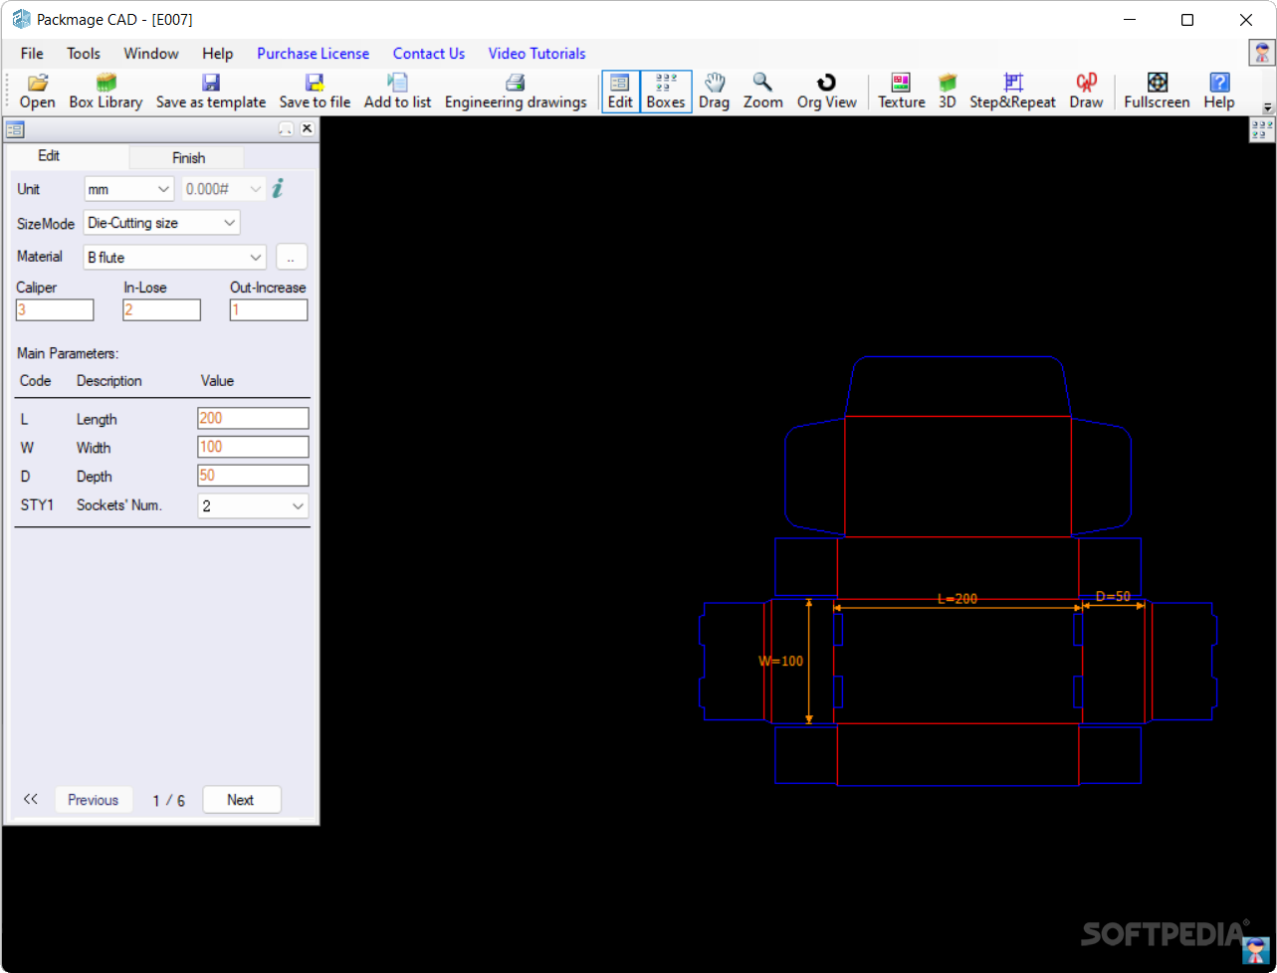Open the Box Library
The width and height of the screenshot is (1277, 973).
click(x=106, y=92)
